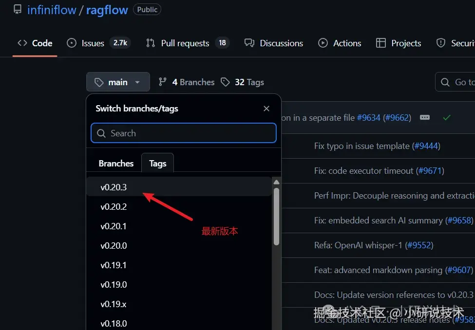Viewport: 475px width, 330px height.
Task: Select tag v0.19.1
Action: (179, 265)
